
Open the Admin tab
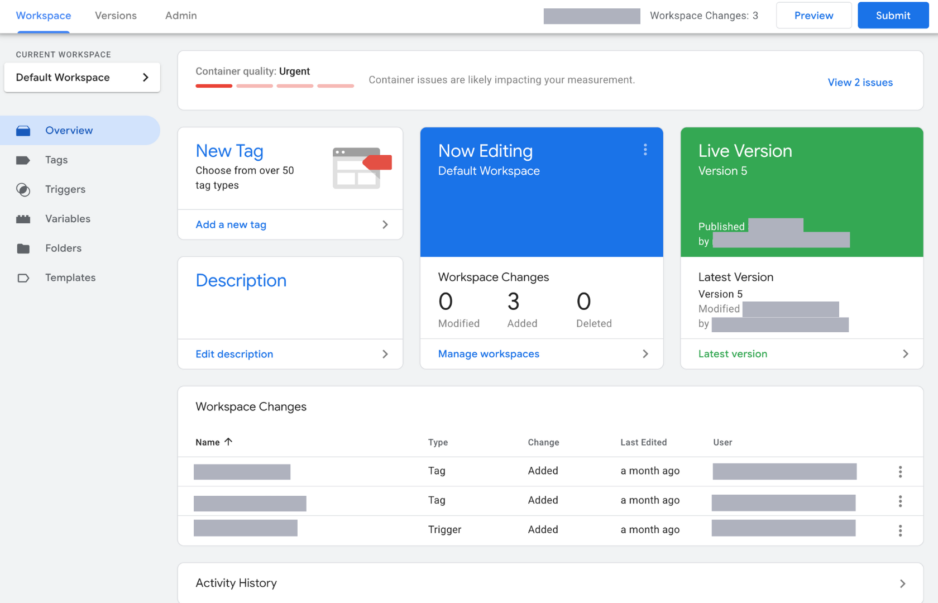(180, 16)
